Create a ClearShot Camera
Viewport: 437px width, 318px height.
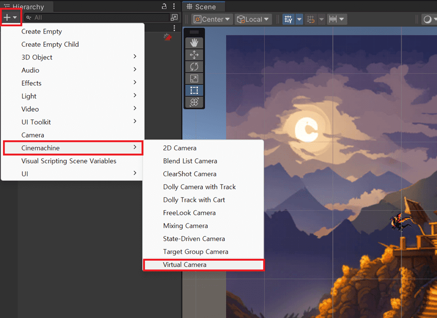coord(203,174)
